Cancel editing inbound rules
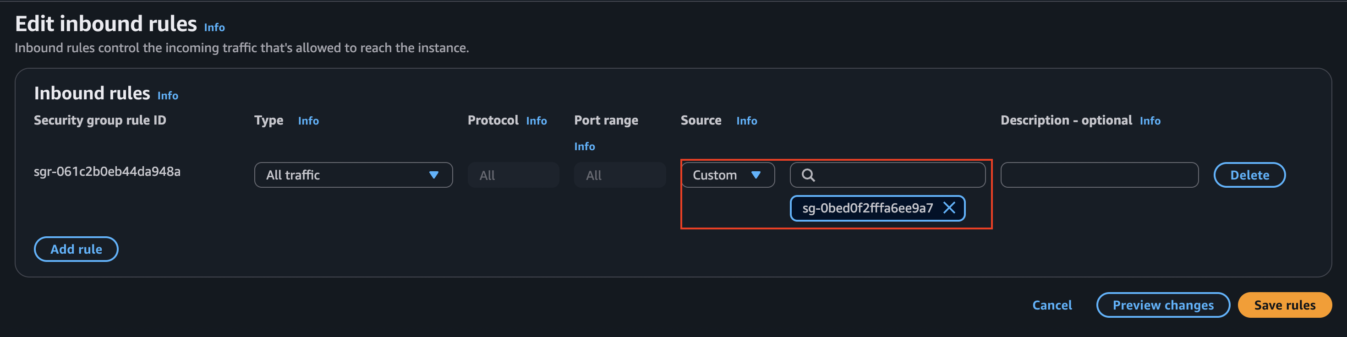 1051,305
